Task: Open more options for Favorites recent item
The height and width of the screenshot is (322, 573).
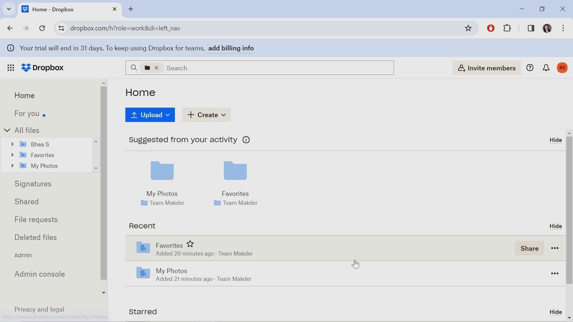Action: coord(555,248)
